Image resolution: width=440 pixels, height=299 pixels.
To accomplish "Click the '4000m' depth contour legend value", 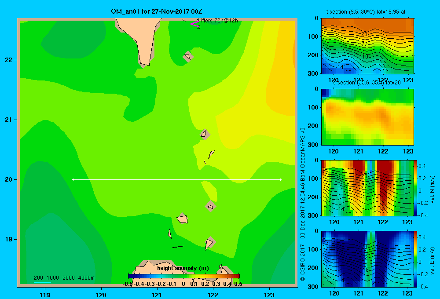I will [86, 278].
